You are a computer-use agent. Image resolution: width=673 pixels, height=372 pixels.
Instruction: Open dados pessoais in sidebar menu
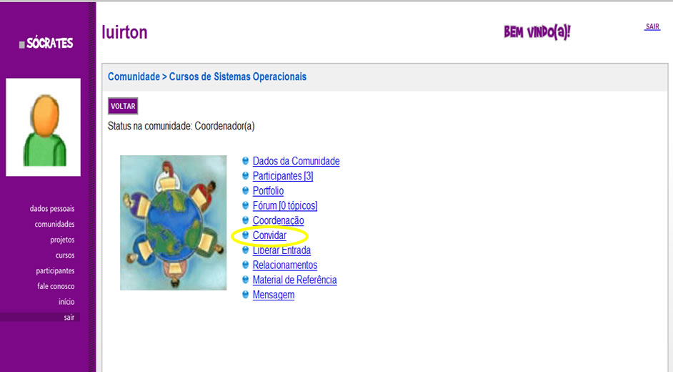52,209
